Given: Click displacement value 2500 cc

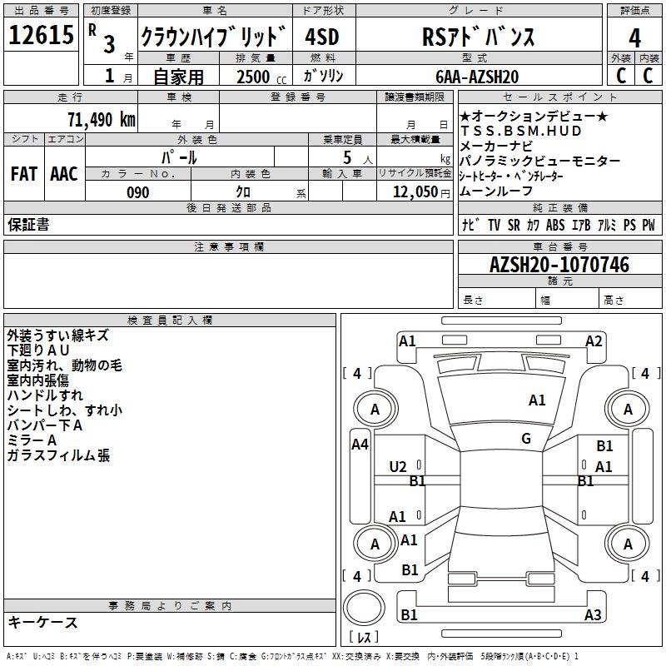Looking at the screenshot, I should (x=261, y=77).
